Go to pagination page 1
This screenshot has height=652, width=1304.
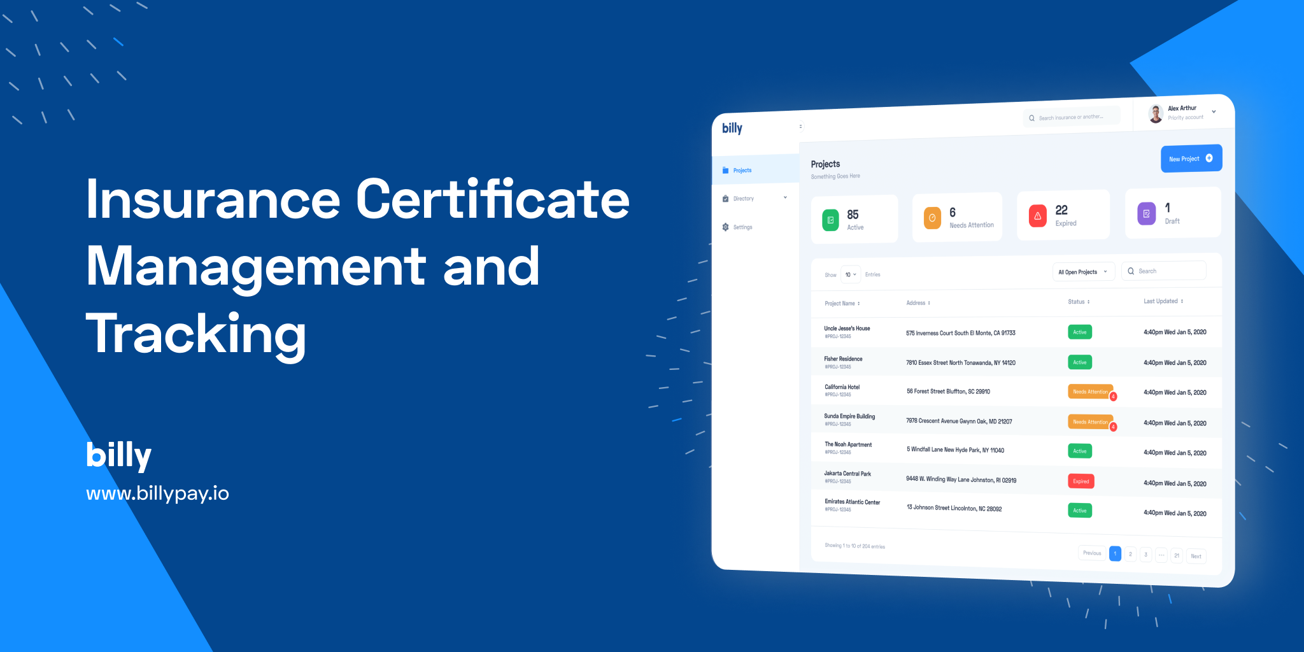1115,553
